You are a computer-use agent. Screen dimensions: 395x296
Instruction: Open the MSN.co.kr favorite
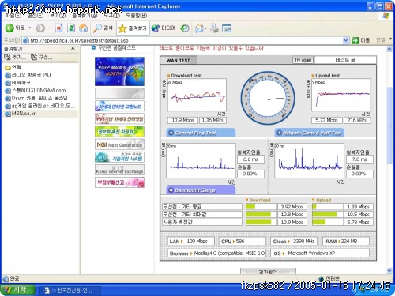pyautogui.click(x=21, y=114)
